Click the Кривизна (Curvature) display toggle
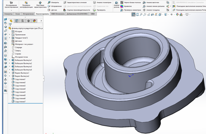 [122, 6]
